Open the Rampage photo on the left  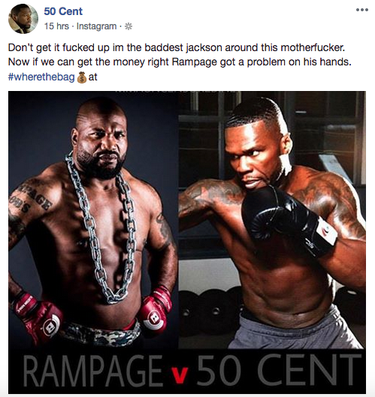coord(93,220)
